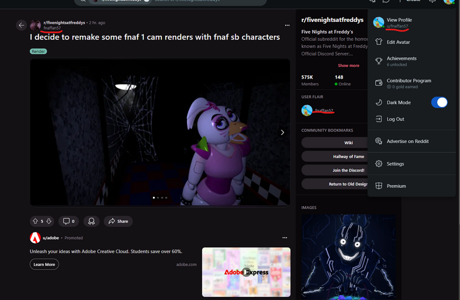Image resolution: width=460 pixels, height=300 pixels.
Task: Click the Render post flair tag
Action: 38,51
